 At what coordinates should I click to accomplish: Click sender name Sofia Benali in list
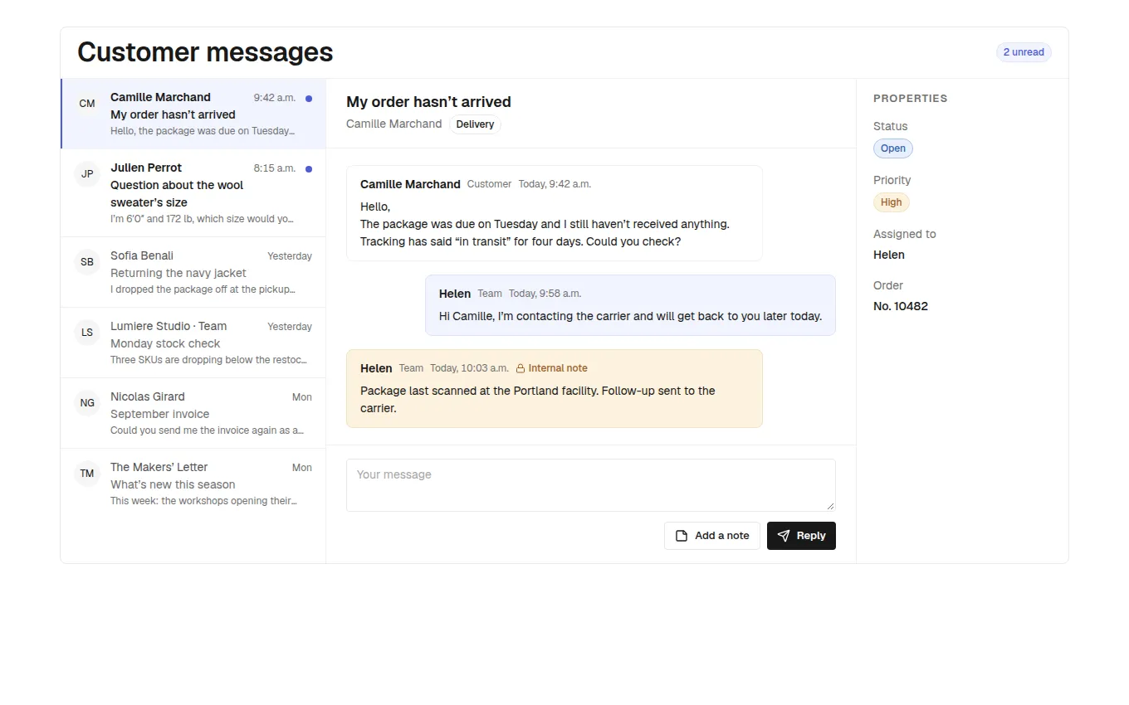[x=142, y=255]
